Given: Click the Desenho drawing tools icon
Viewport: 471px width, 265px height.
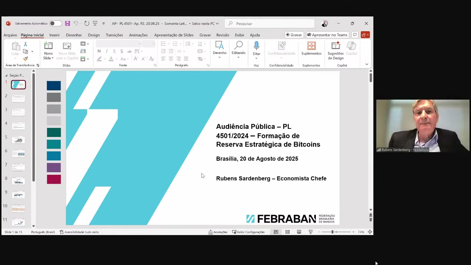Looking at the screenshot, I should click(220, 46).
